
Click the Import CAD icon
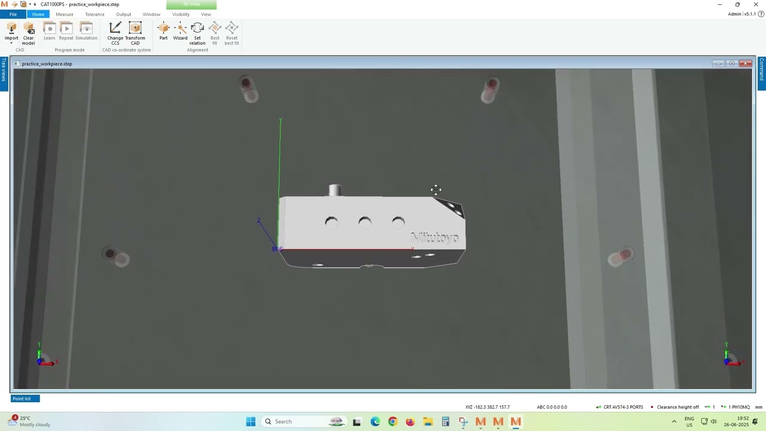(x=11, y=28)
